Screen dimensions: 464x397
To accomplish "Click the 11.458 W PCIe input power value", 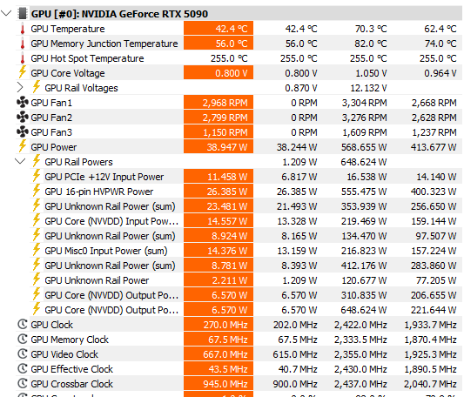I will (x=219, y=177).
